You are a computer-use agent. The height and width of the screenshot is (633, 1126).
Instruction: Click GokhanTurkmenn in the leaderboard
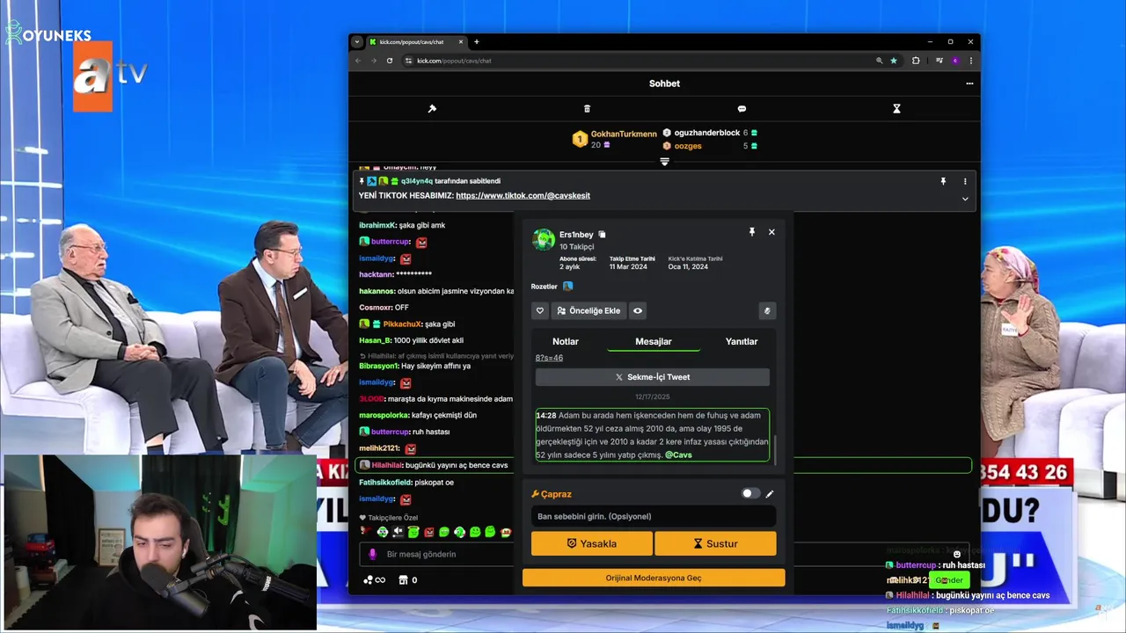point(624,134)
